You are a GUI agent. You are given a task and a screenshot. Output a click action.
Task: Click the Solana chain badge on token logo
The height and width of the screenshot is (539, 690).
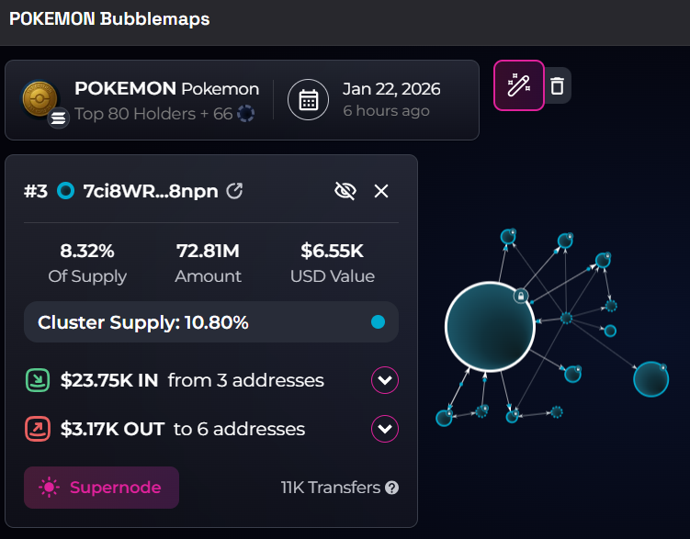coord(58,118)
